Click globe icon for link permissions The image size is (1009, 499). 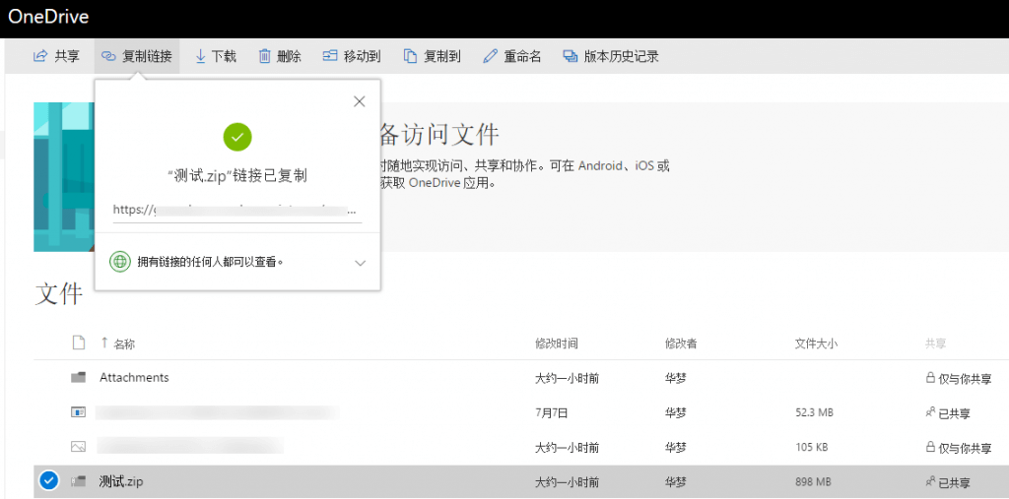pyautogui.click(x=120, y=262)
